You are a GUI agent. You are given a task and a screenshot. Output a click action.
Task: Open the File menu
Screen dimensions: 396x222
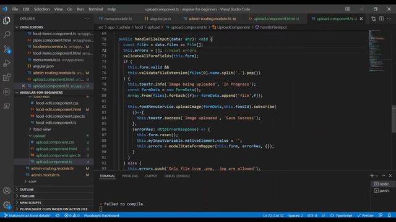(x=15, y=9)
